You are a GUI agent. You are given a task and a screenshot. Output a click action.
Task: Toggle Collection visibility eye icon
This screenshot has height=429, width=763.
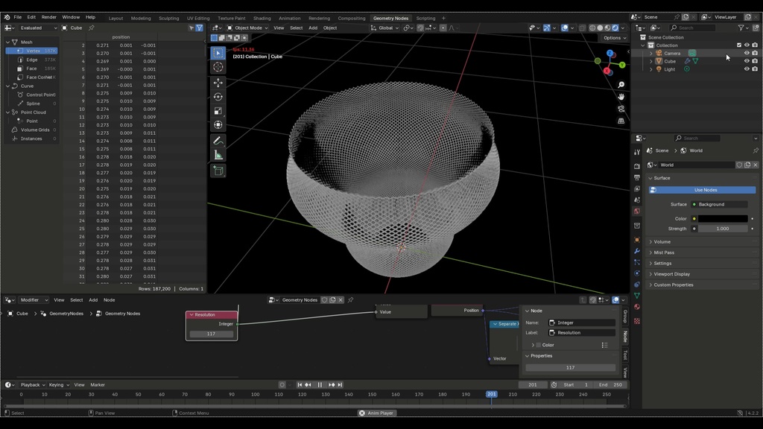(747, 45)
